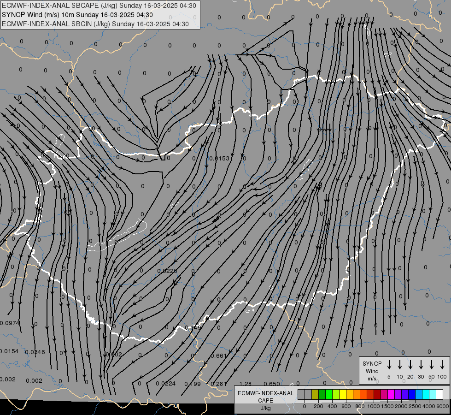Click the 600 tick label in CAPE legend
The height and width of the screenshot is (415, 451).
(346, 406)
